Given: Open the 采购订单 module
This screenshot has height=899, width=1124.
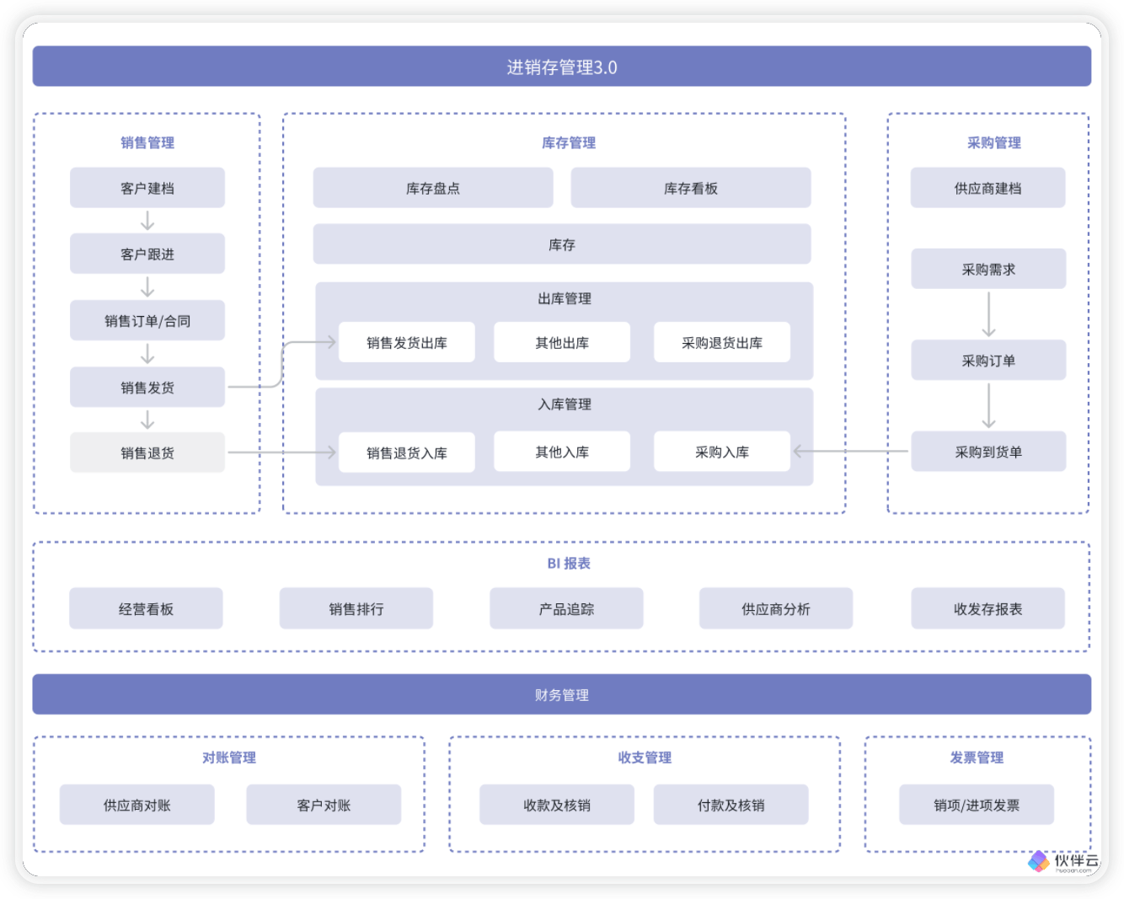Looking at the screenshot, I should (988, 360).
